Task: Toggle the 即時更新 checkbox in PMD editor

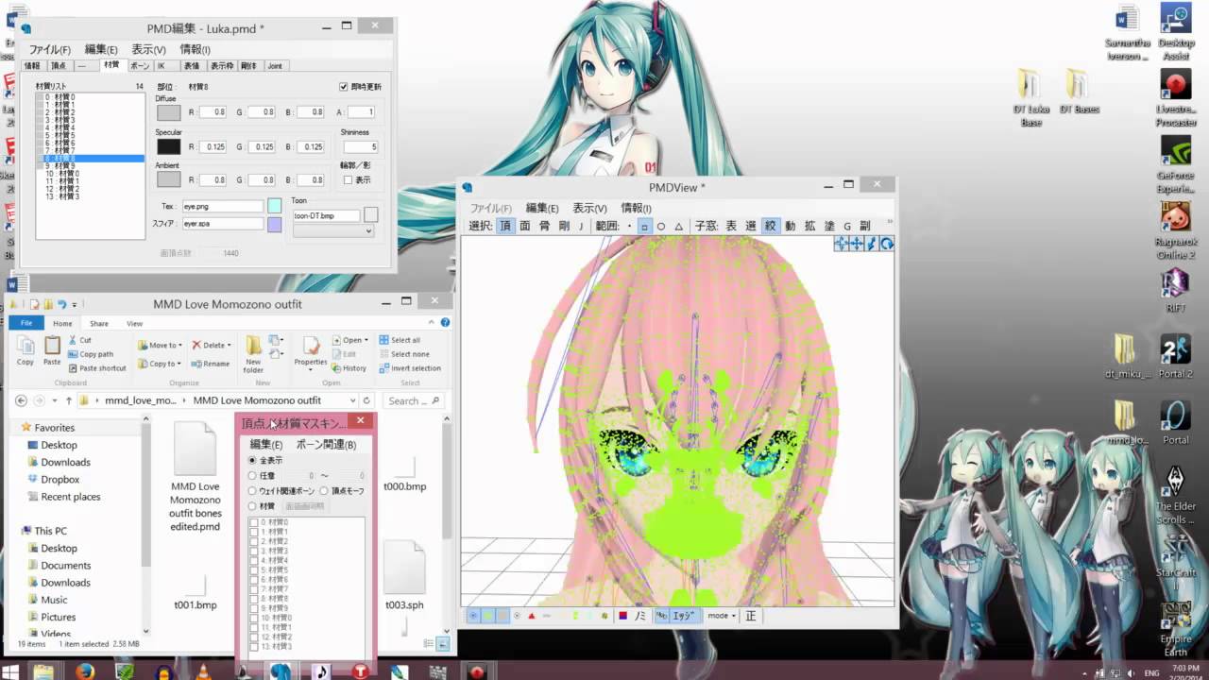Action: [x=344, y=87]
